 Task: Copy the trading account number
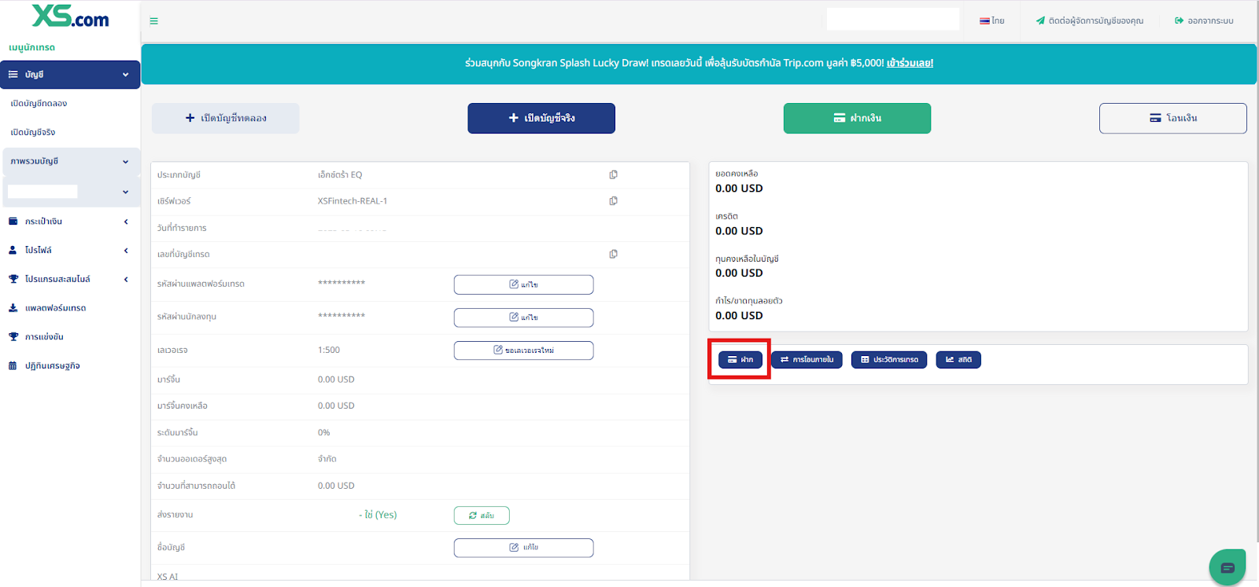613,254
